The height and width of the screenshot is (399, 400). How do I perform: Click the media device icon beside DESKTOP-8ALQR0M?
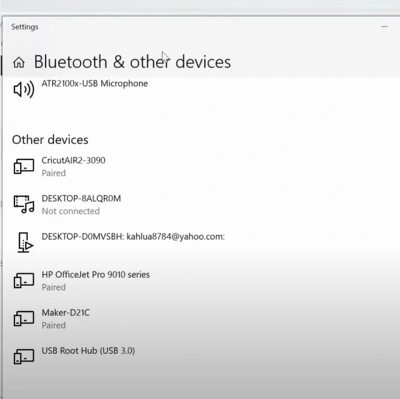(24, 205)
